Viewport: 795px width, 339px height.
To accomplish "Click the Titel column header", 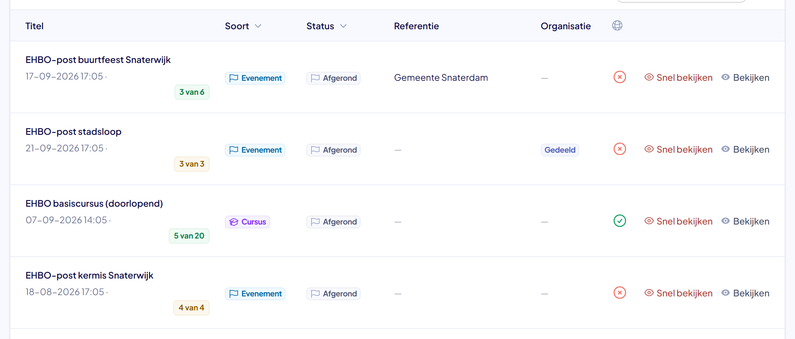I will pos(34,26).
